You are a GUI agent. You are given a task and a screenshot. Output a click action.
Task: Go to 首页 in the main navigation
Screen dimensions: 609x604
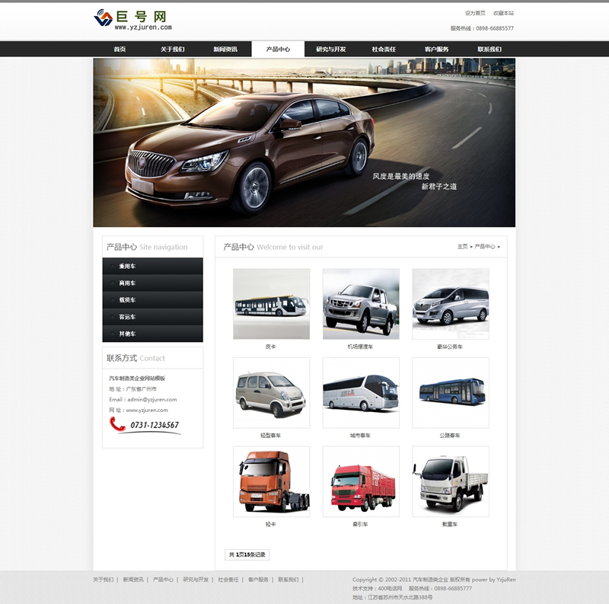[120, 50]
